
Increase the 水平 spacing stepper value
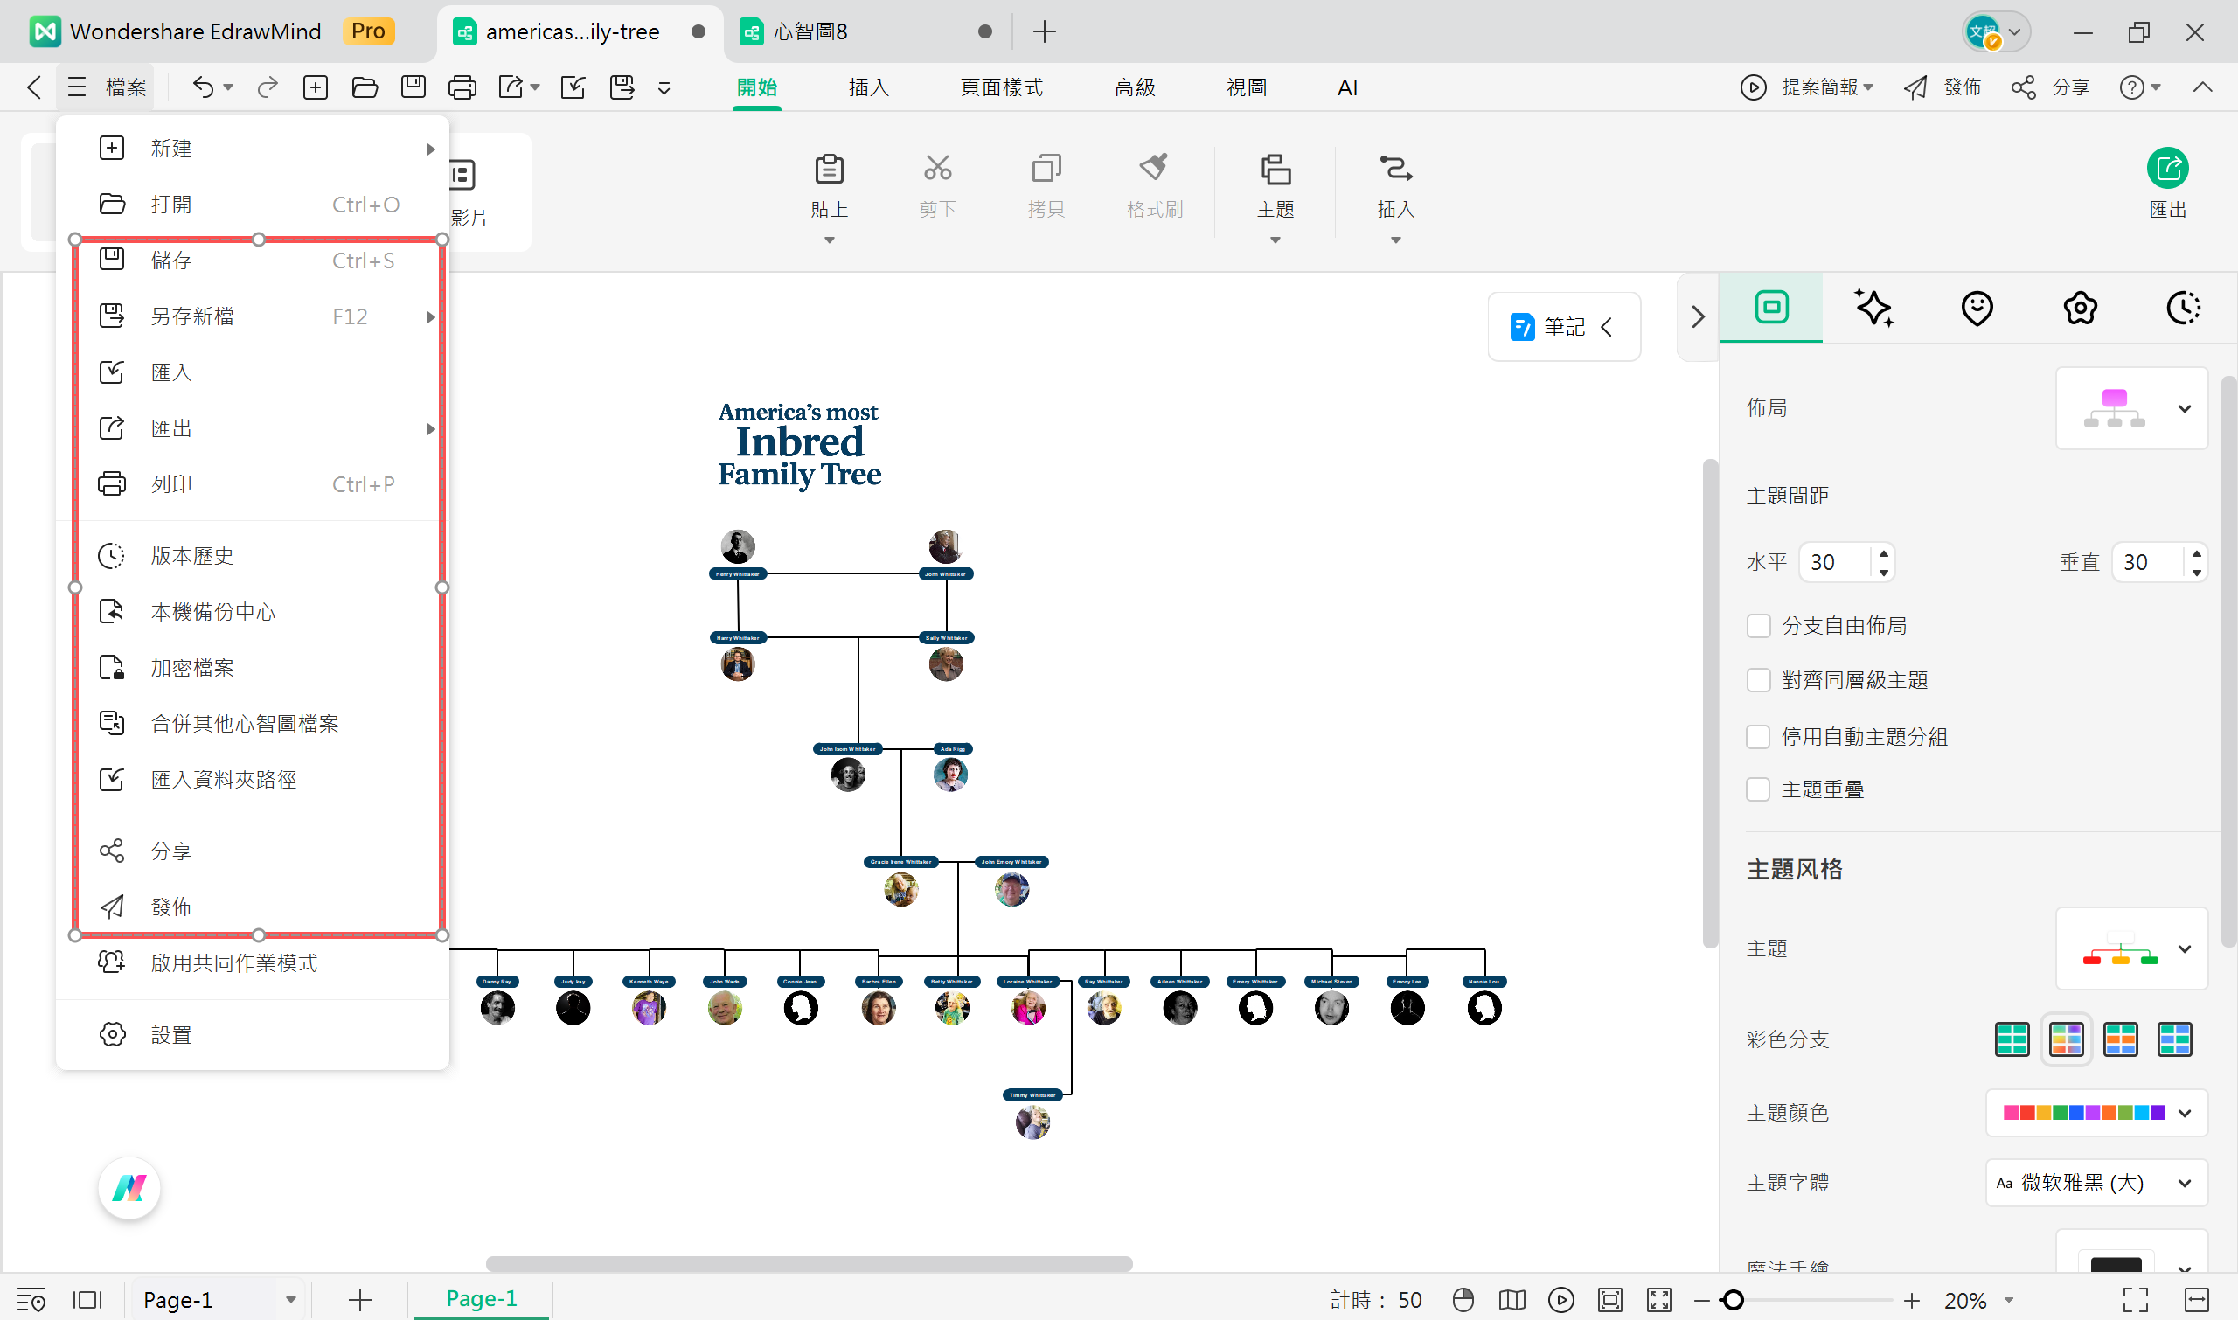(1883, 554)
